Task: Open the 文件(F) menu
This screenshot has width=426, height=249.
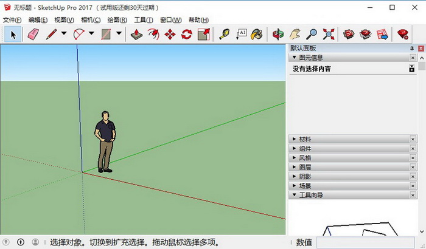Action: (12, 20)
